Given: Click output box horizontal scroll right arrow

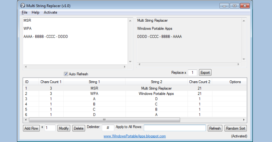Looking at the screenshot, I should [238, 64].
